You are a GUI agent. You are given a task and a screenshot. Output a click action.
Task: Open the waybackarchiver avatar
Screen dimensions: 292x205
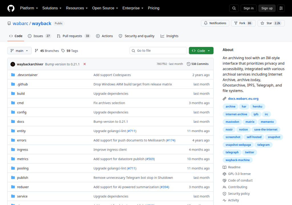tap(13, 64)
